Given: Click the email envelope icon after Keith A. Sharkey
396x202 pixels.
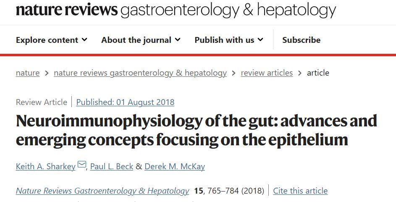Looking at the screenshot, I should (82, 165).
